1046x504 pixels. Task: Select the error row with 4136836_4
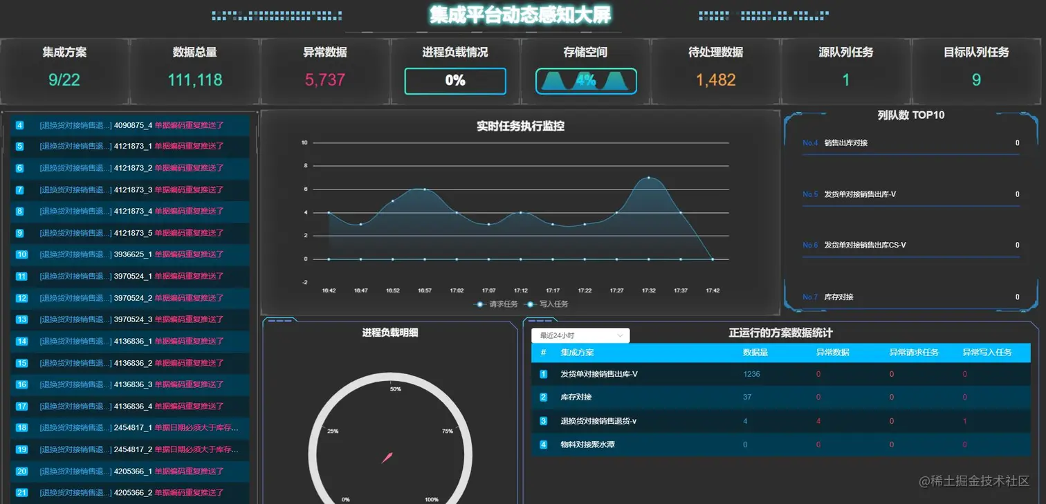130,406
